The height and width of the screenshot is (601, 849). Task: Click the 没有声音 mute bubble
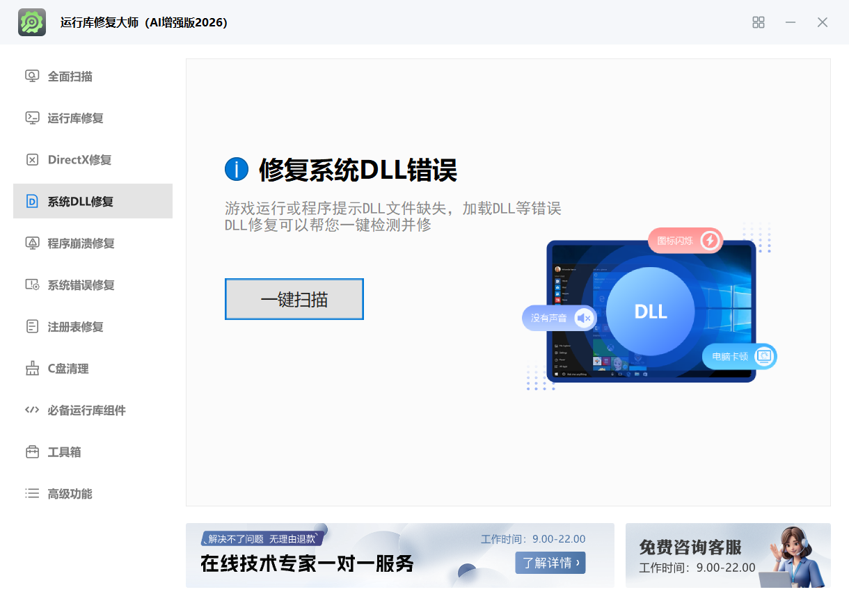560,318
